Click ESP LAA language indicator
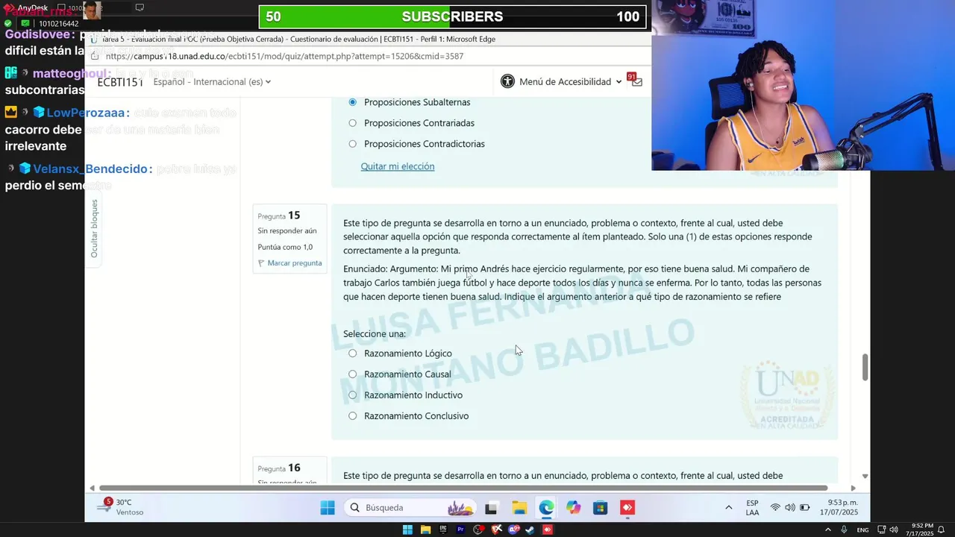Viewport: 955px width, 537px height. click(x=752, y=508)
